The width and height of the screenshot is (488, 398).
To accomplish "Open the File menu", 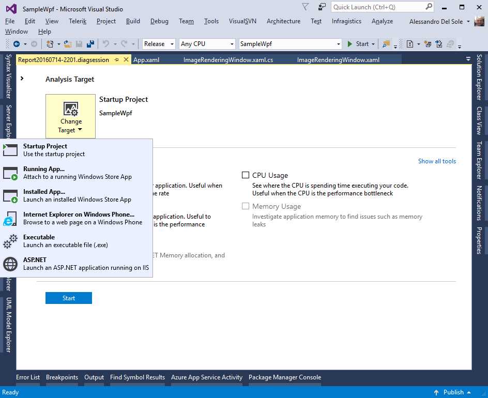I will coord(10,21).
